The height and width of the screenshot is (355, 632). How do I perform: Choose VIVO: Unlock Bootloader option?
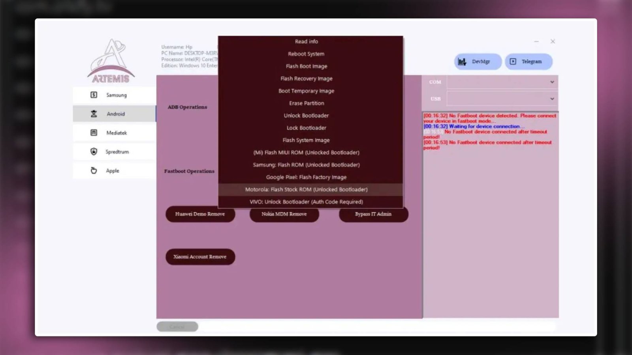pyautogui.click(x=306, y=202)
